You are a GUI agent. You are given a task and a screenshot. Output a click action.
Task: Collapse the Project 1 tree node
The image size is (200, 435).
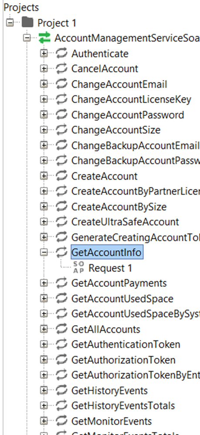(10, 23)
